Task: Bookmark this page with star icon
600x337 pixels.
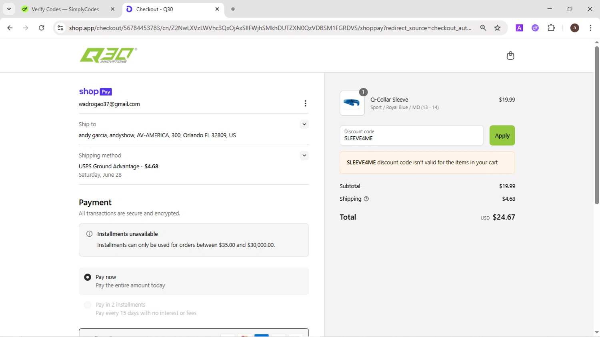Action: 498,28
